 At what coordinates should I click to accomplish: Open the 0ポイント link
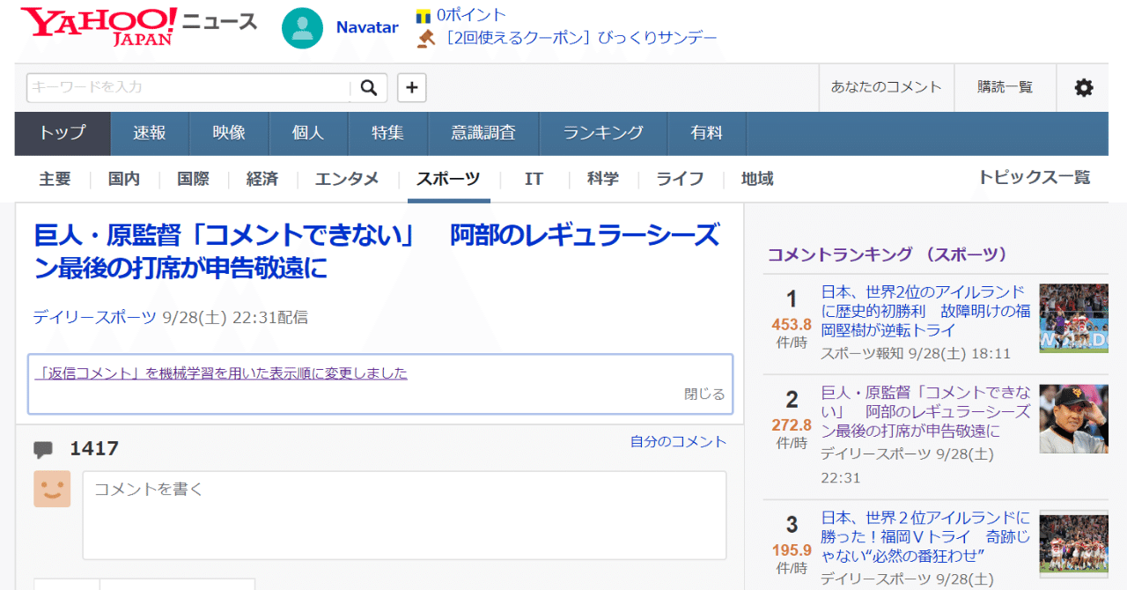[471, 15]
